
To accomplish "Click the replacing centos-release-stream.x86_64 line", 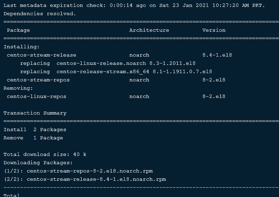I will 116,72.
